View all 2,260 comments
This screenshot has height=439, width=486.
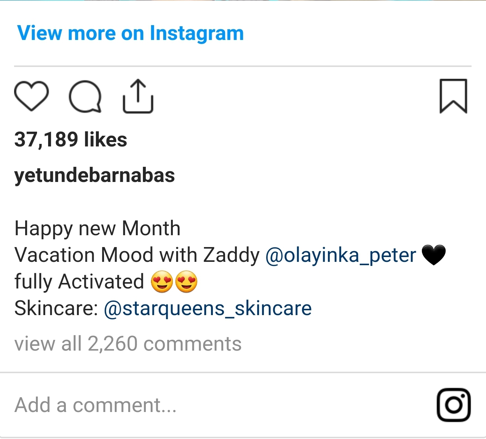click(x=128, y=344)
